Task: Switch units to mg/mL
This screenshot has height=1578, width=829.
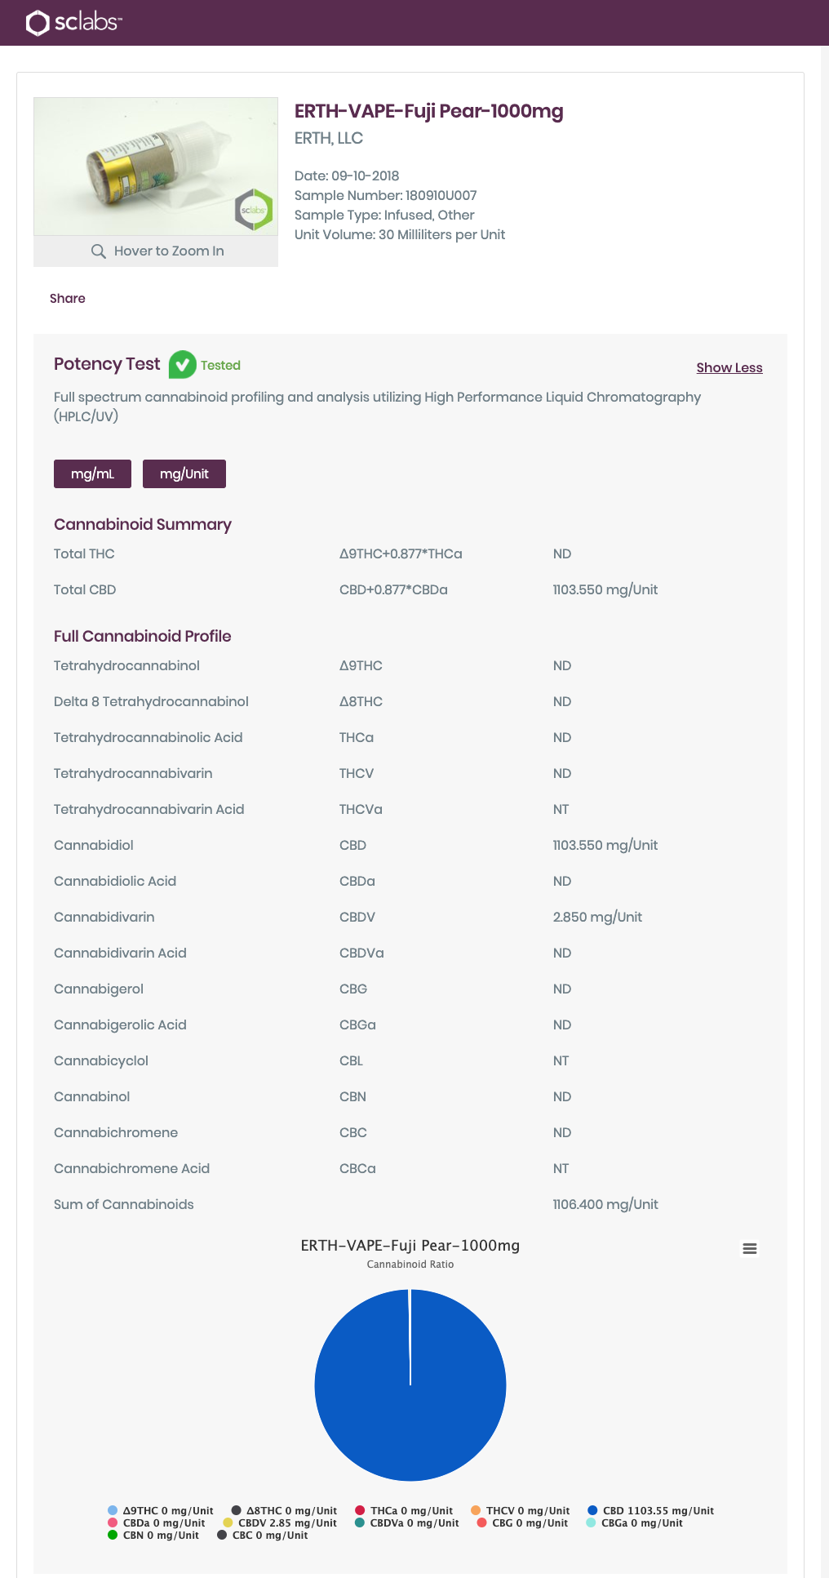Action: click(x=92, y=474)
